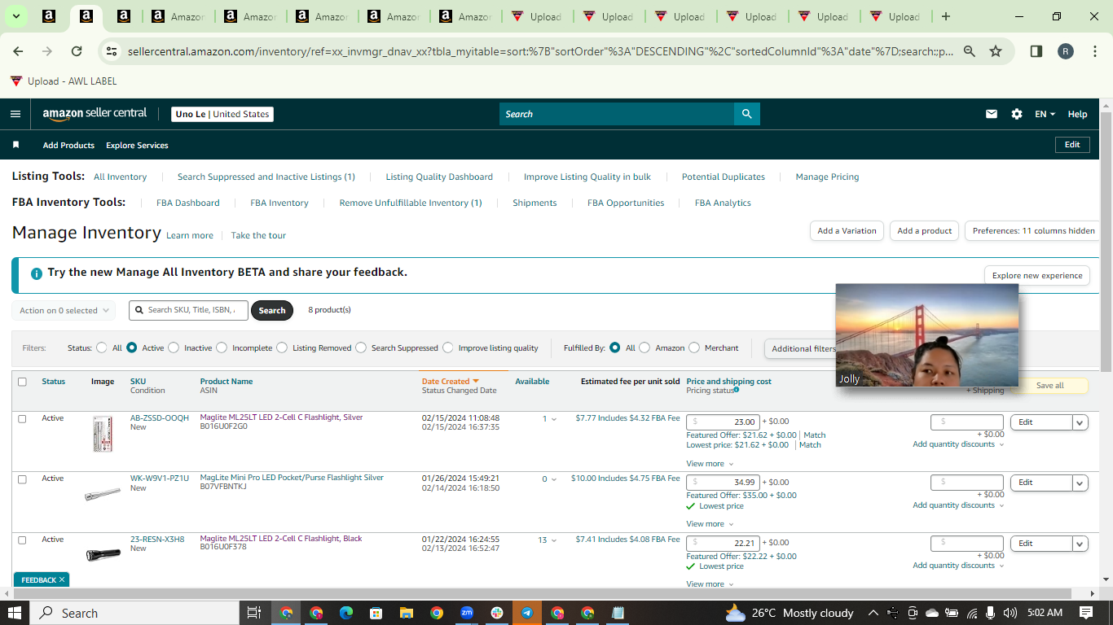
Task: Open the EN language dropdown
Action: tap(1045, 114)
